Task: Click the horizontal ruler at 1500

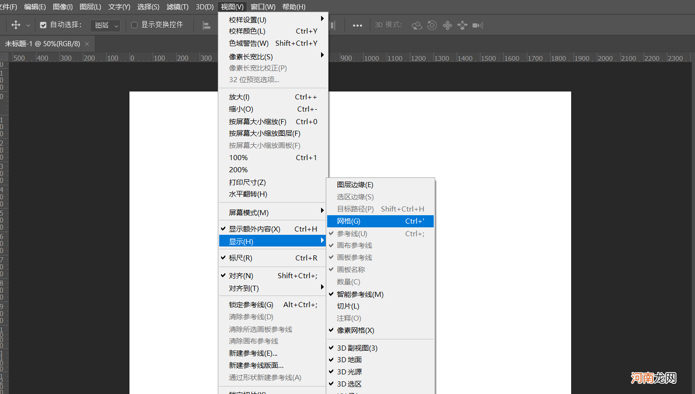Action: pyautogui.click(x=488, y=58)
